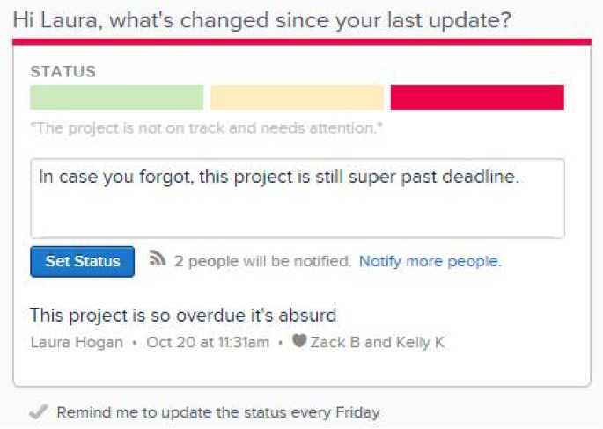Toggle the weekly reminder checkmark

[x=39, y=411]
